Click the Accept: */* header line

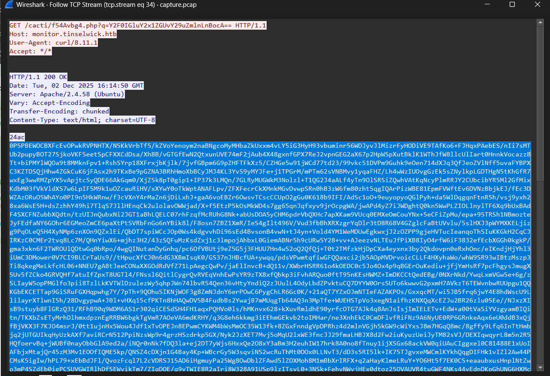30,51
